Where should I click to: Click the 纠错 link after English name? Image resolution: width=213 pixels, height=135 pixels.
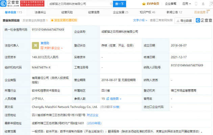coord(116,107)
